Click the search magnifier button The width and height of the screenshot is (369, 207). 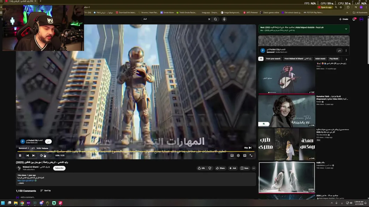click(215, 19)
